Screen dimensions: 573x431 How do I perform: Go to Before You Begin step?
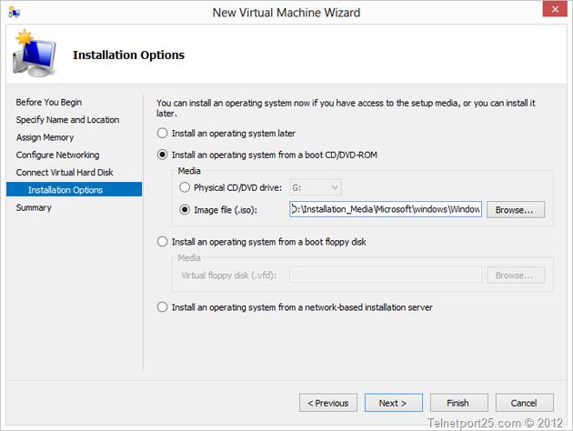point(48,102)
